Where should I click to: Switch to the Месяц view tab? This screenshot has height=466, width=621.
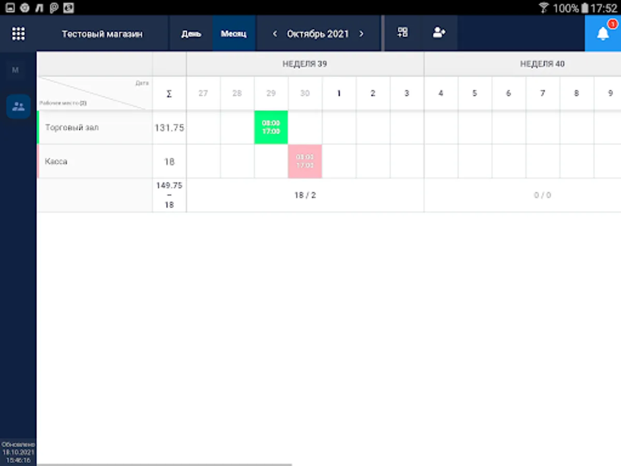[x=233, y=34]
